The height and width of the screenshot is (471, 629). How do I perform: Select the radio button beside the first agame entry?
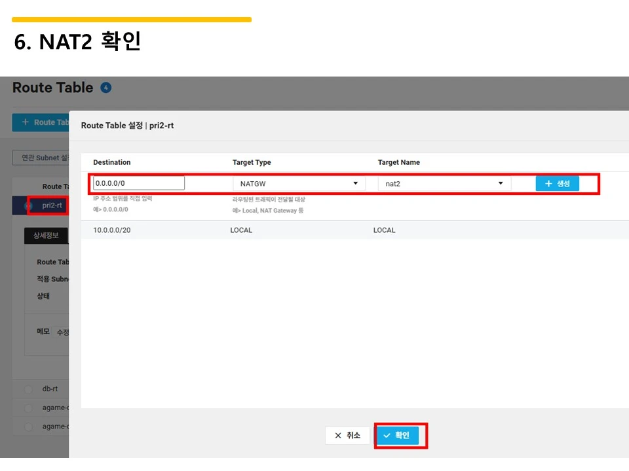pyautogui.click(x=28, y=408)
